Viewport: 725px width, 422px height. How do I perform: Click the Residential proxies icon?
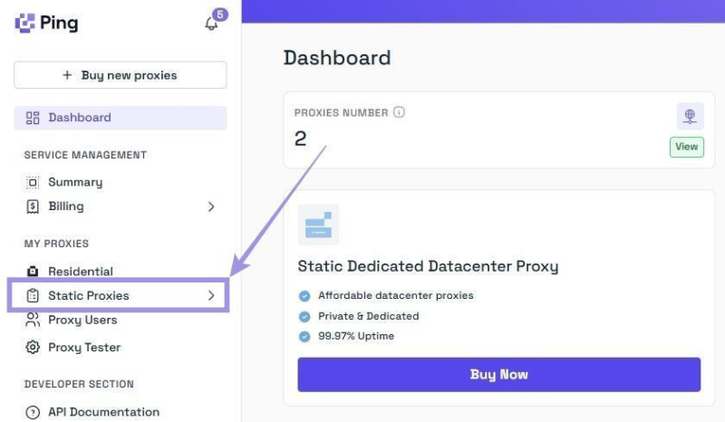33,272
